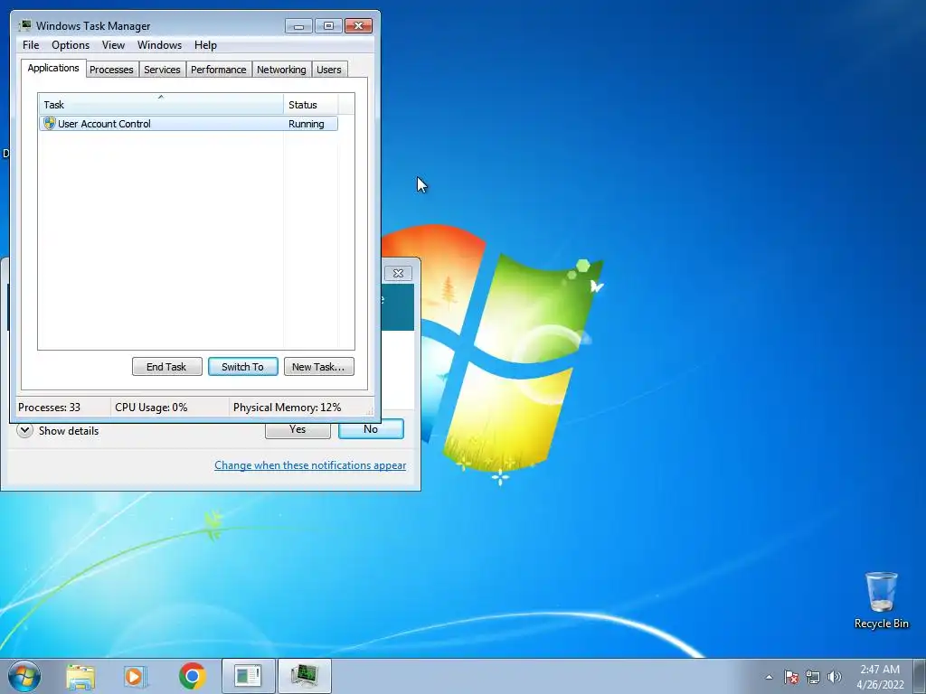Viewport: 926px width, 694px height.
Task: Open Windows Explorer from the taskbar
Action: (80, 676)
